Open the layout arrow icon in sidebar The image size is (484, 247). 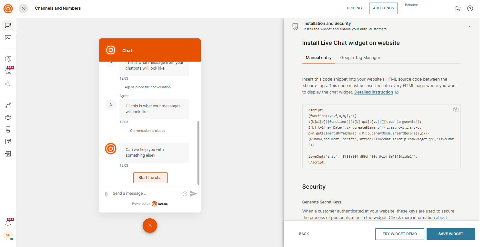[x=8, y=142]
